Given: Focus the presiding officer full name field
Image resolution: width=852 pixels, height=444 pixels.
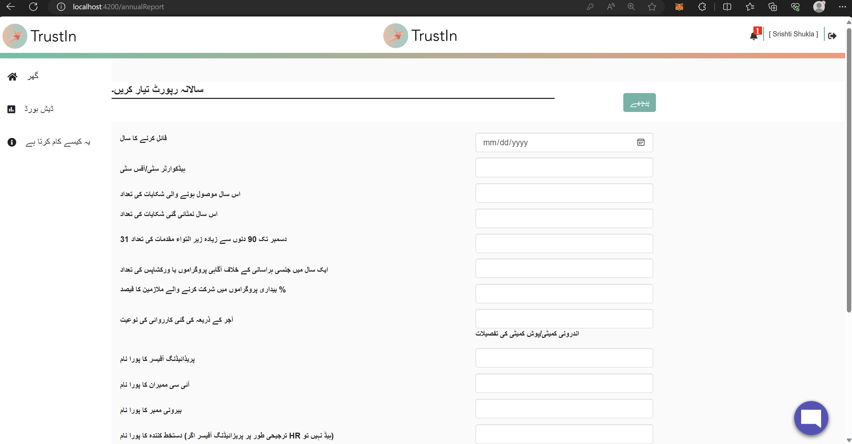Looking at the screenshot, I should (564, 358).
